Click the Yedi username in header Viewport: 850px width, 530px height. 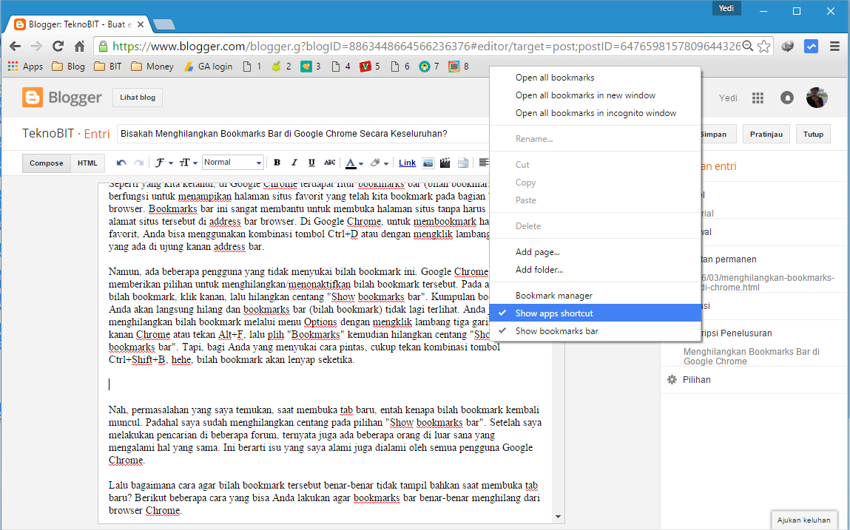click(x=727, y=98)
